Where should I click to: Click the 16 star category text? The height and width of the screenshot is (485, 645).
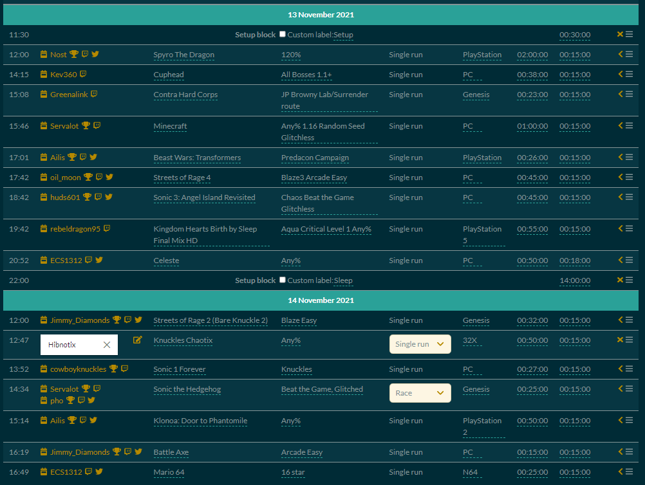click(293, 472)
